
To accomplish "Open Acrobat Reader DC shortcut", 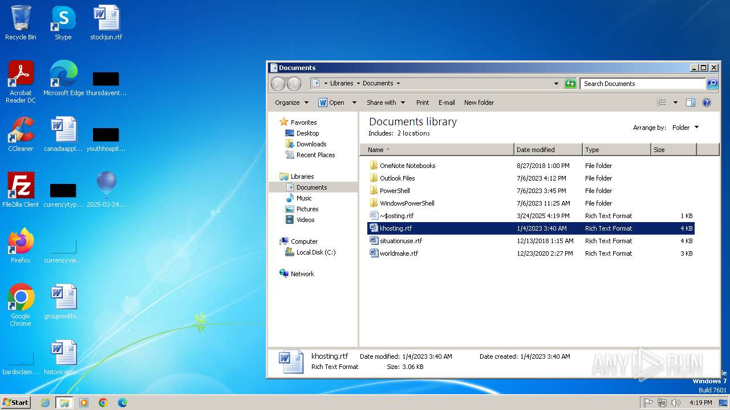I will [x=21, y=81].
